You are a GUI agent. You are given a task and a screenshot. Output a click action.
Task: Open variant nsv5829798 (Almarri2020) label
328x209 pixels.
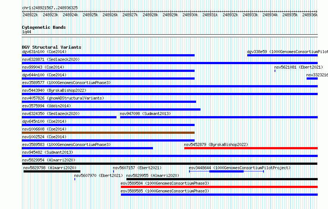click(x=50, y=168)
